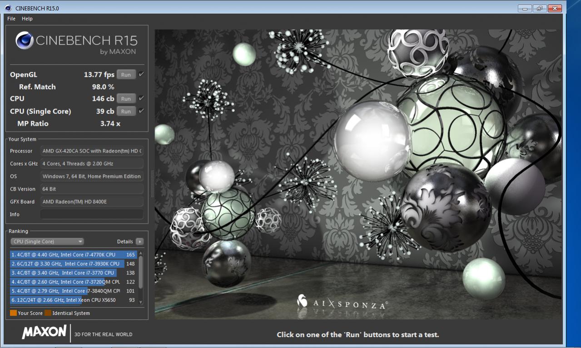This screenshot has width=581, height=348.
Task: Click the OS field Windows 7
Action: 92,176
